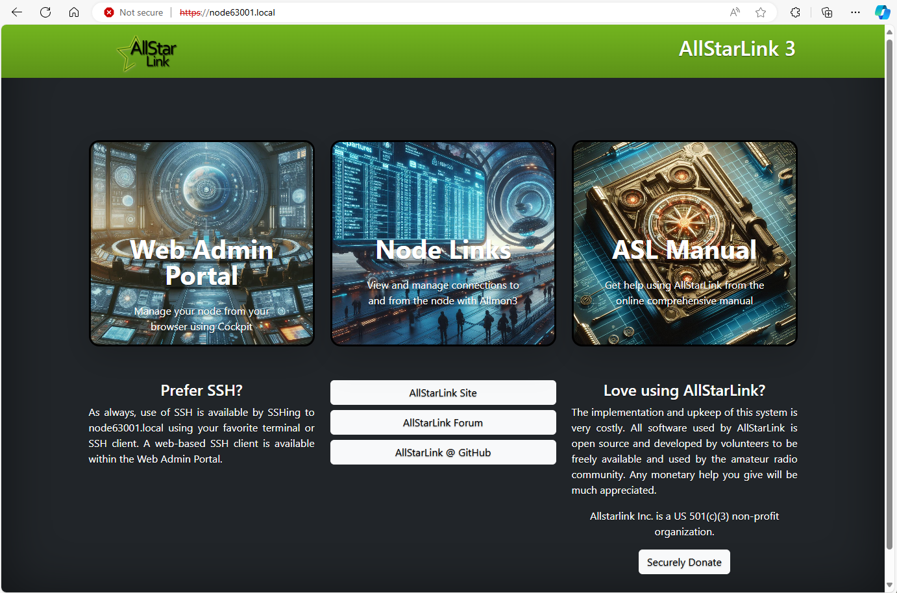This screenshot has height=593, width=897.
Task: Click the Love using AllStarLink? heading
Action: 685,390
